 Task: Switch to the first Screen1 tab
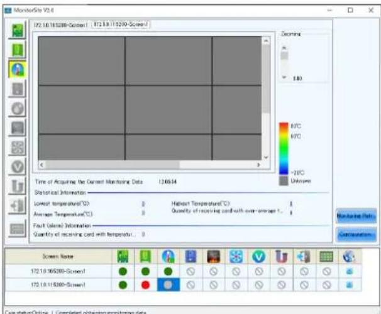pyautogui.click(x=60, y=25)
